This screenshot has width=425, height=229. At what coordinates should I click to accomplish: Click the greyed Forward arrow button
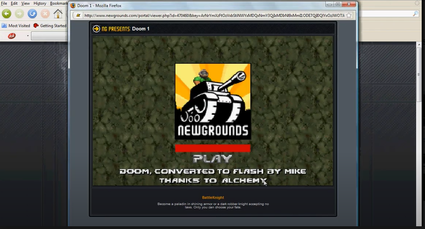coord(19,14)
